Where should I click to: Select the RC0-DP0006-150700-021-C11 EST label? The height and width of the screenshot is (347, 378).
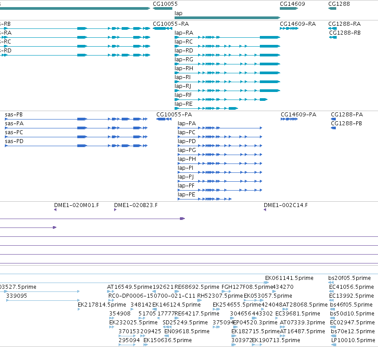(152, 296)
